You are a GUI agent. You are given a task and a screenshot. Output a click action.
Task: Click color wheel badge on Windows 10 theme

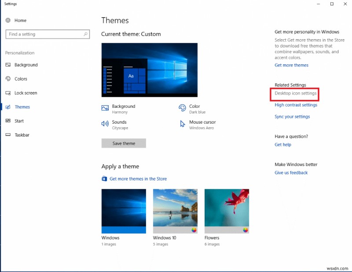tap(194, 230)
